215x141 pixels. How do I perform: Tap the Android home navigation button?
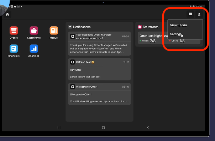pos(103,128)
